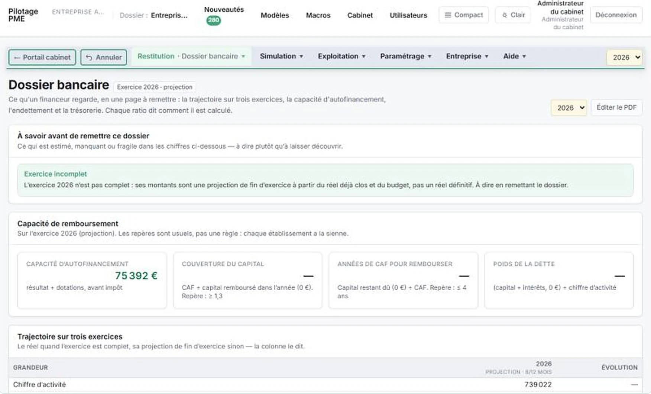Click the Dossier selector showing Entrepris...
The width and height of the screenshot is (651, 394).
(154, 15)
